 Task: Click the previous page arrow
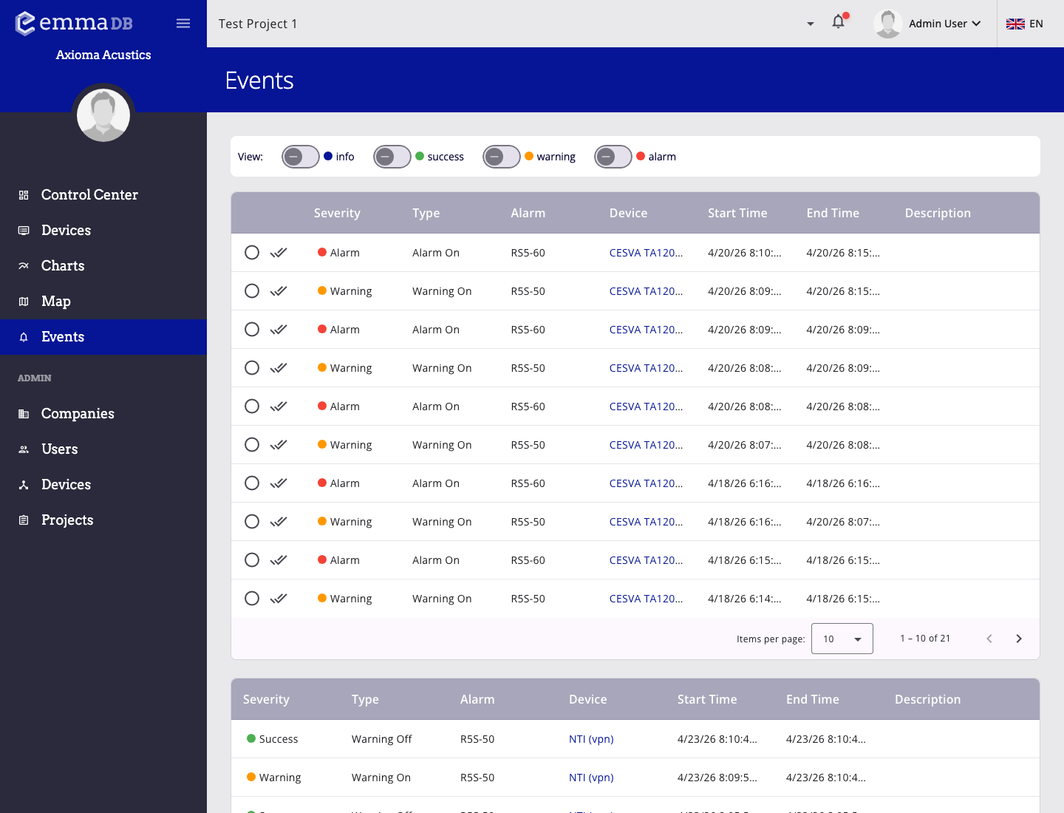point(989,639)
